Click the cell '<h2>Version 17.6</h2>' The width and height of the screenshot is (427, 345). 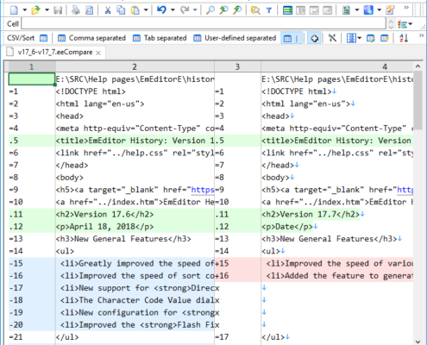tap(135, 215)
